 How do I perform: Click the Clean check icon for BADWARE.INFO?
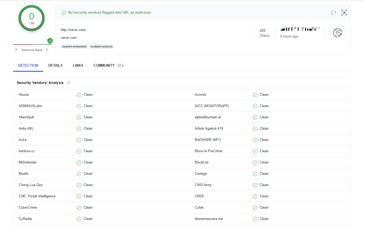tap(255, 140)
